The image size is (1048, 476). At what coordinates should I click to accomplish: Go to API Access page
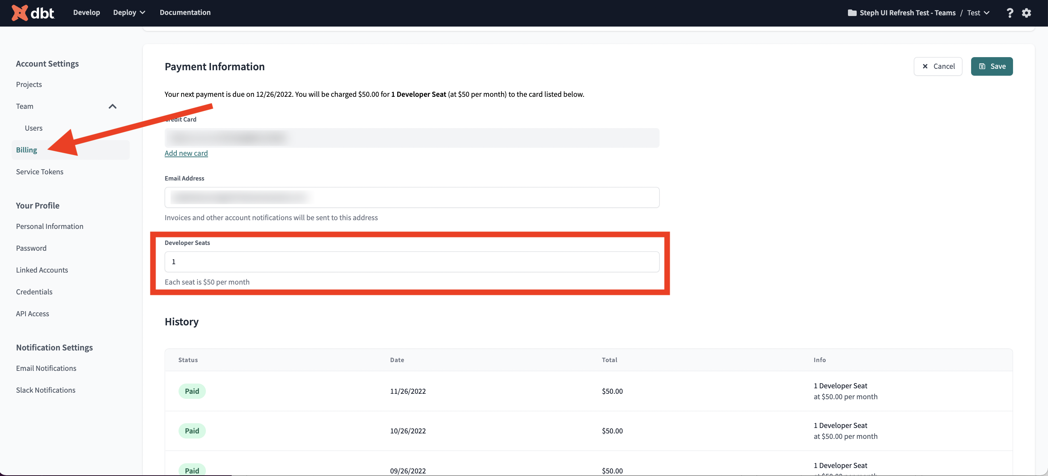click(32, 314)
